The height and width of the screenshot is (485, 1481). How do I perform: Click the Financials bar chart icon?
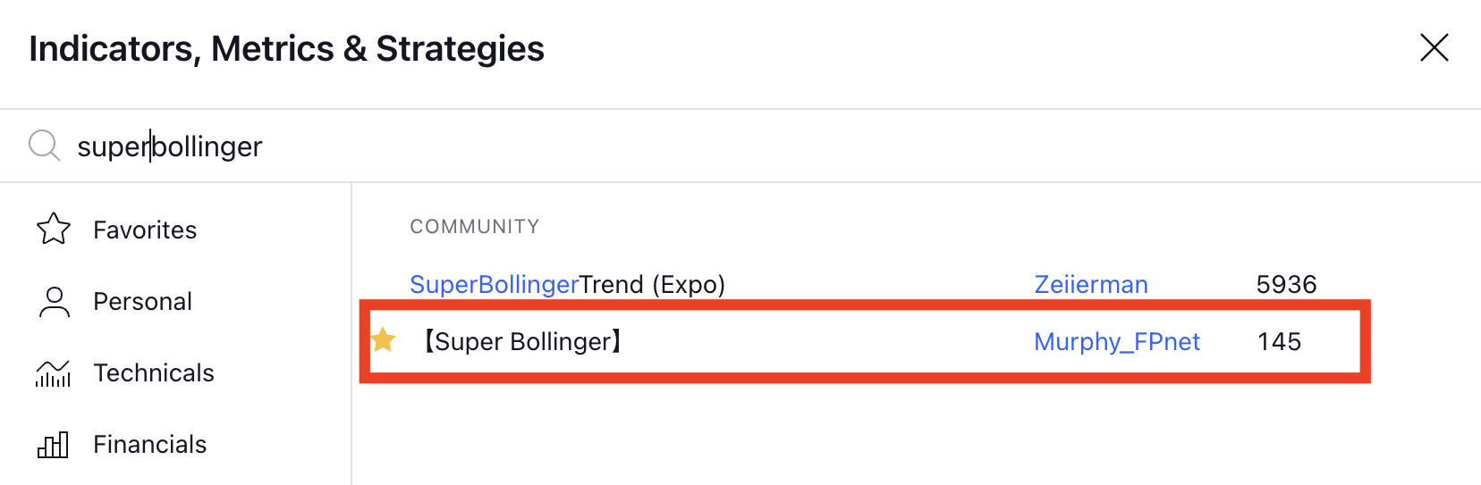click(x=54, y=444)
